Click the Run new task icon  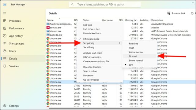click(x=168, y=13)
